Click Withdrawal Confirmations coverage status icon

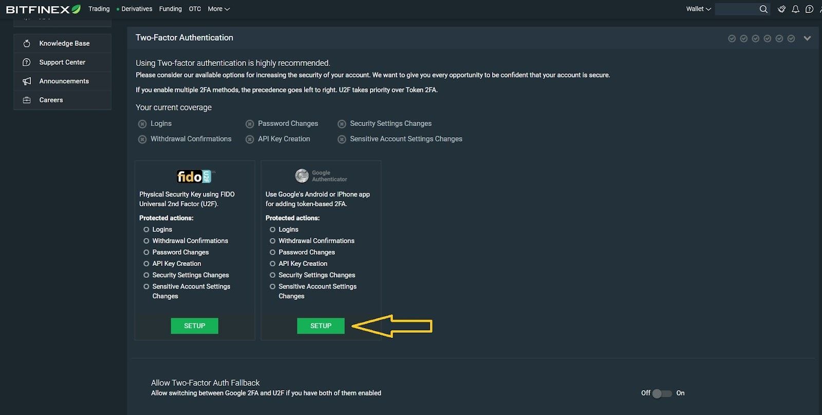(142, 139)
